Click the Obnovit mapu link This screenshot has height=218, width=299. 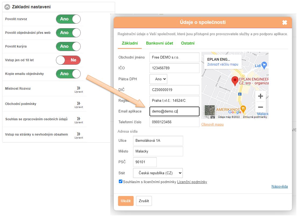[212, 125]
